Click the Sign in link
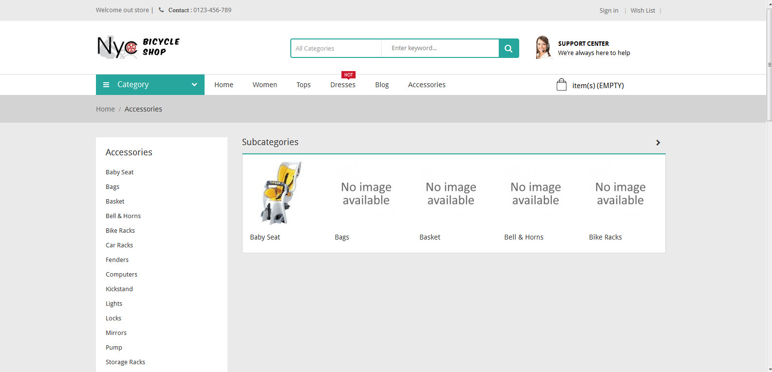The image size is (772, 372). click(x=609, y=10)
